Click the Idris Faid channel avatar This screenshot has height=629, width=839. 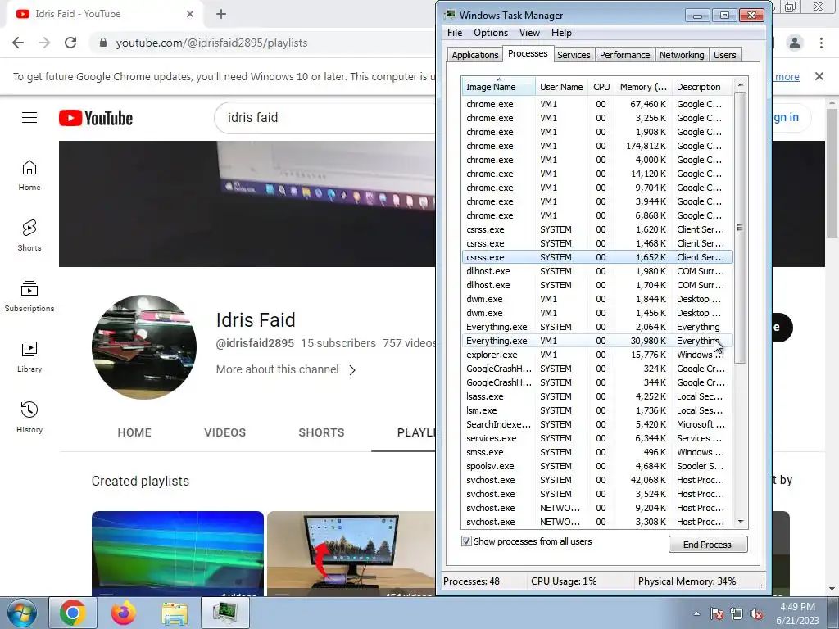pyautogui.click(x=144, y=346)
